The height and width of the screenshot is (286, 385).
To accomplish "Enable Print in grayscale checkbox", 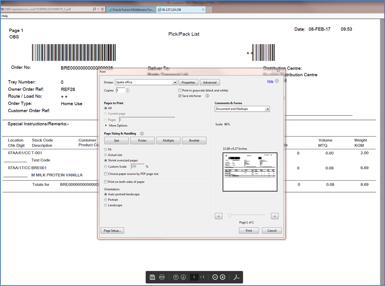I will [180, 91].
